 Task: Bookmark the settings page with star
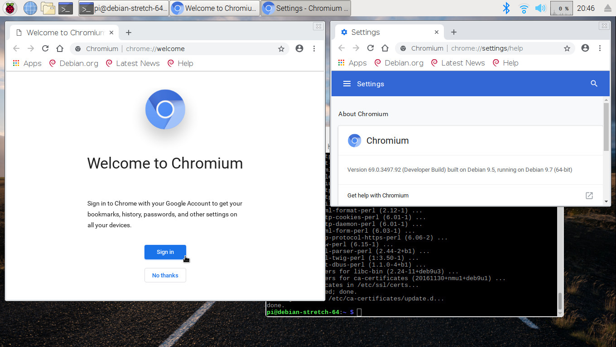(567, 48)
